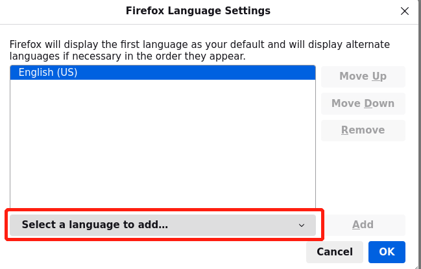Click the empty area of the language list

[x=162, y=143]
